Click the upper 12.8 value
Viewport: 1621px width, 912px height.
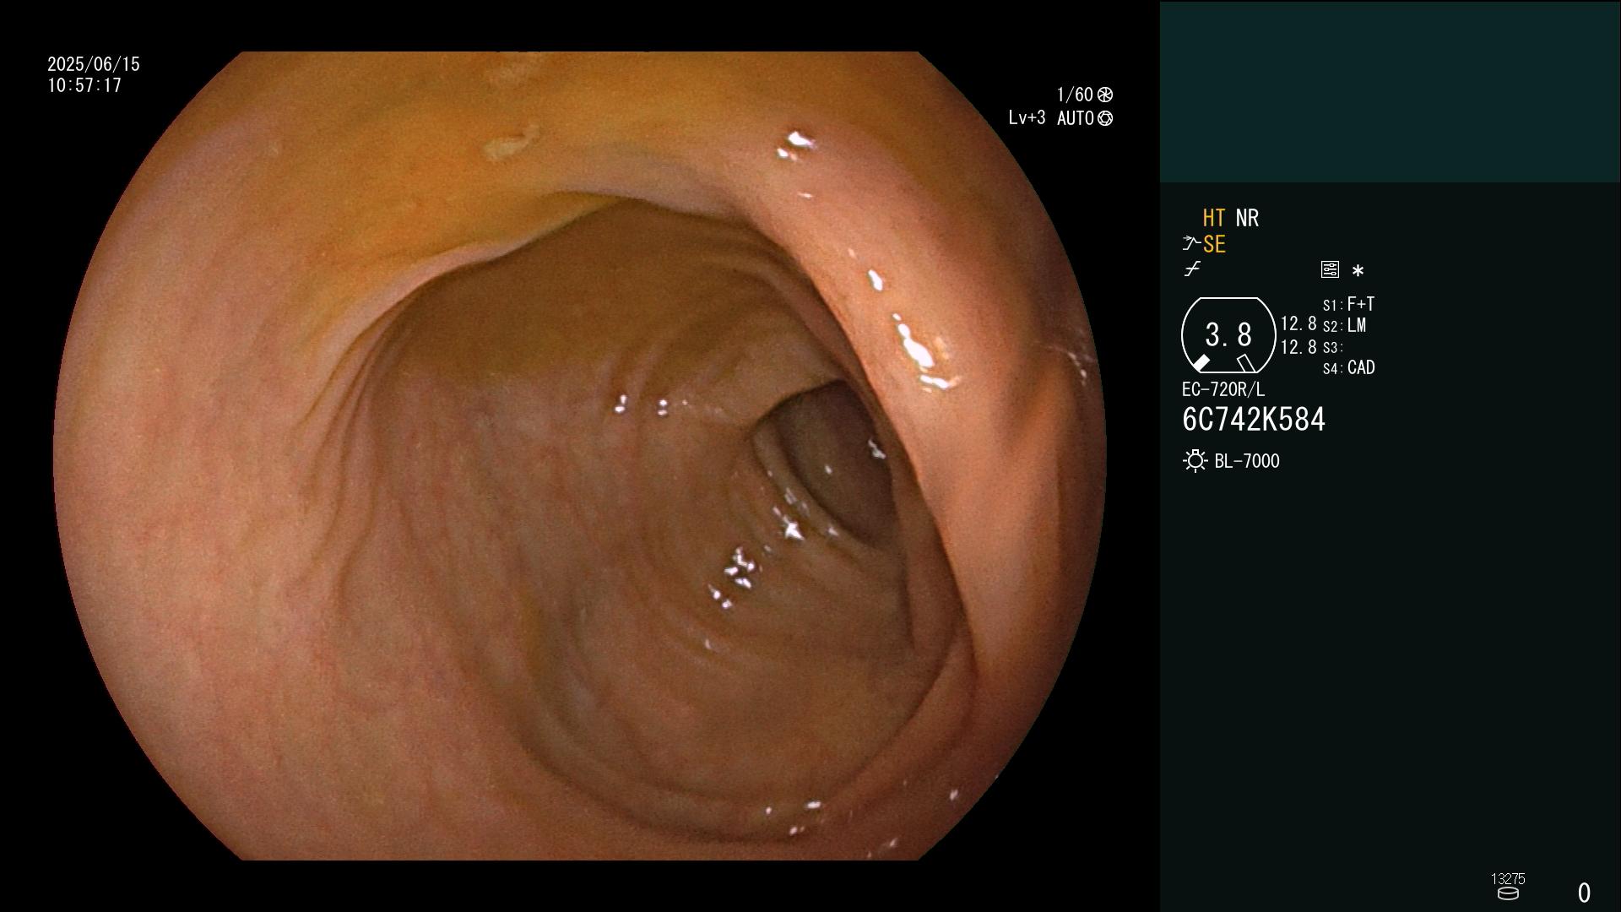tap(1298, 323)
